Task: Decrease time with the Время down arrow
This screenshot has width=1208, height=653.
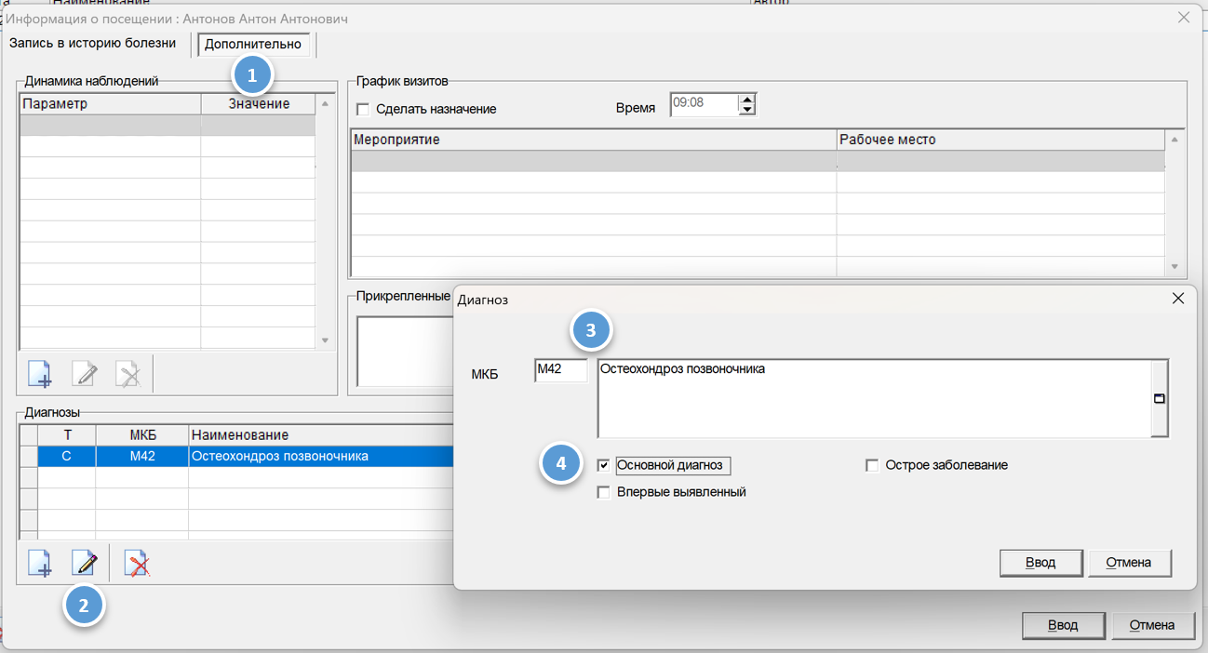Action: pos(746,110)
